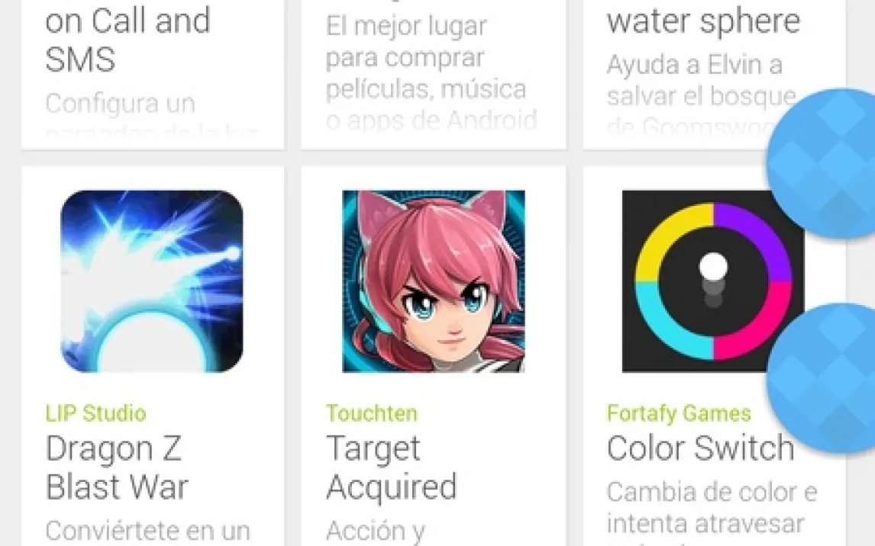This screenshot has height=546, width=875.
Task: Tap the Color Switch ring icon
Action: [x=713, y=281]
